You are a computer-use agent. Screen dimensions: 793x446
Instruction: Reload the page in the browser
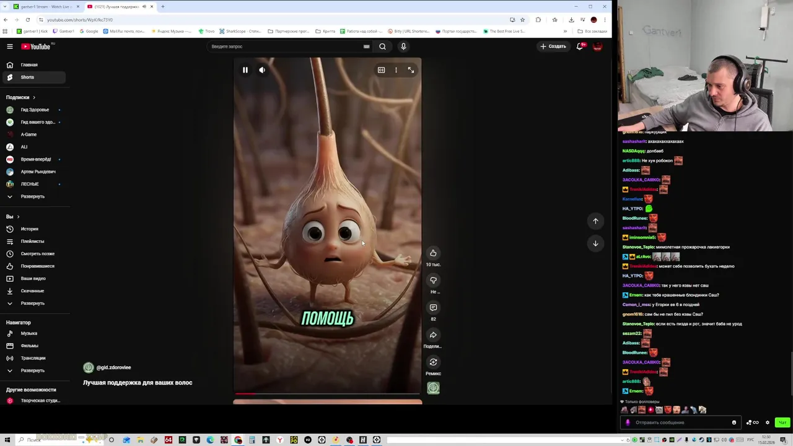[28, 20]
